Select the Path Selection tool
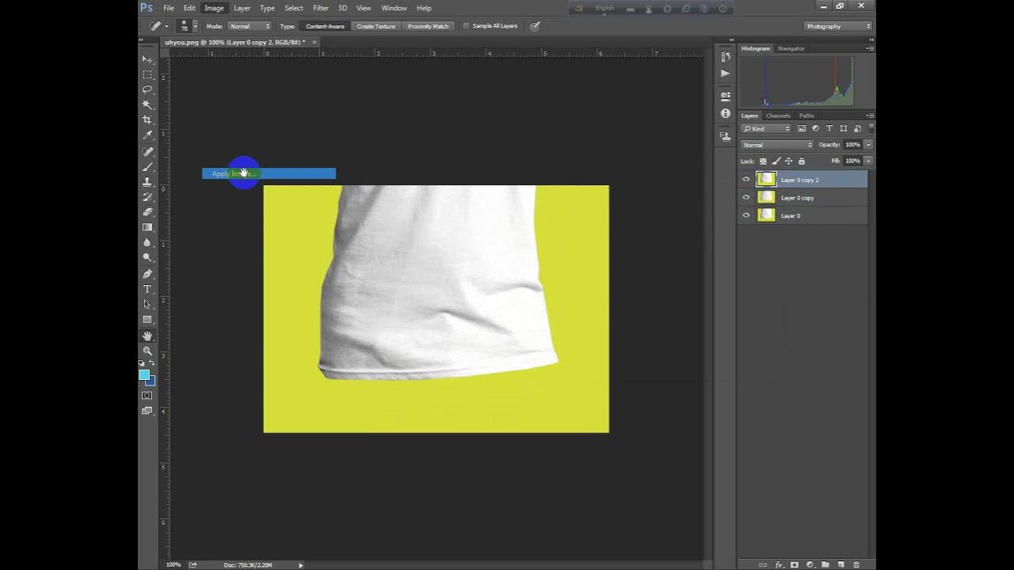Screen dimensions: 1014x570 (x=147, y=304)
